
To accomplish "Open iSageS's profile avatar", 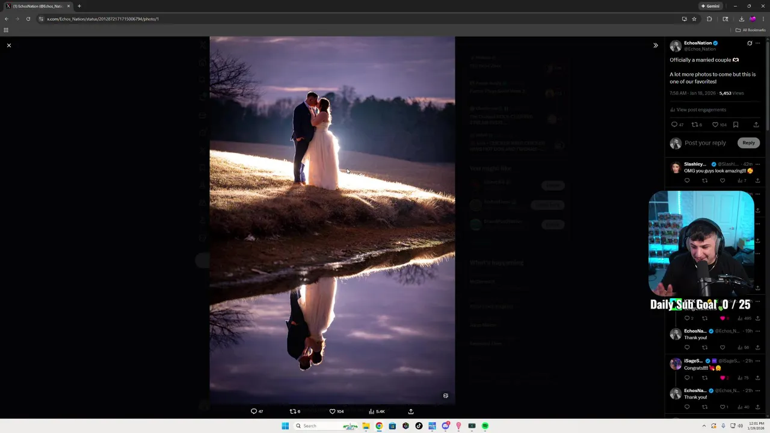I will 676,364.
